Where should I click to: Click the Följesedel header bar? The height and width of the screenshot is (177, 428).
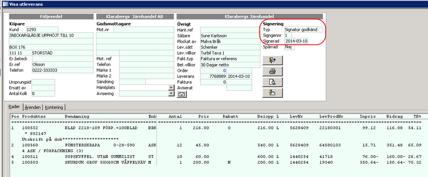[51, 17]
